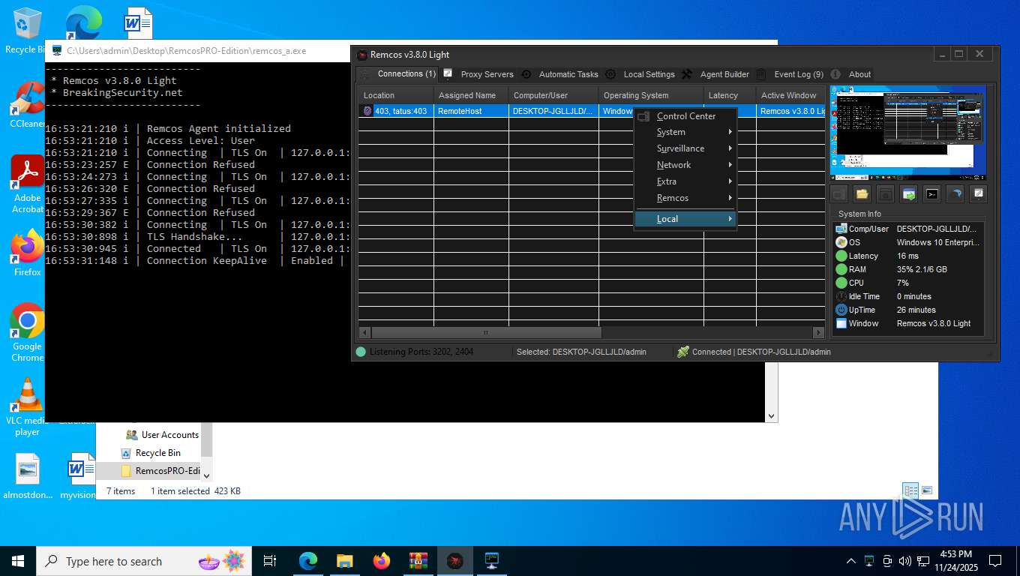Click the window with green arrow toolbar icon

pos(908,194)
